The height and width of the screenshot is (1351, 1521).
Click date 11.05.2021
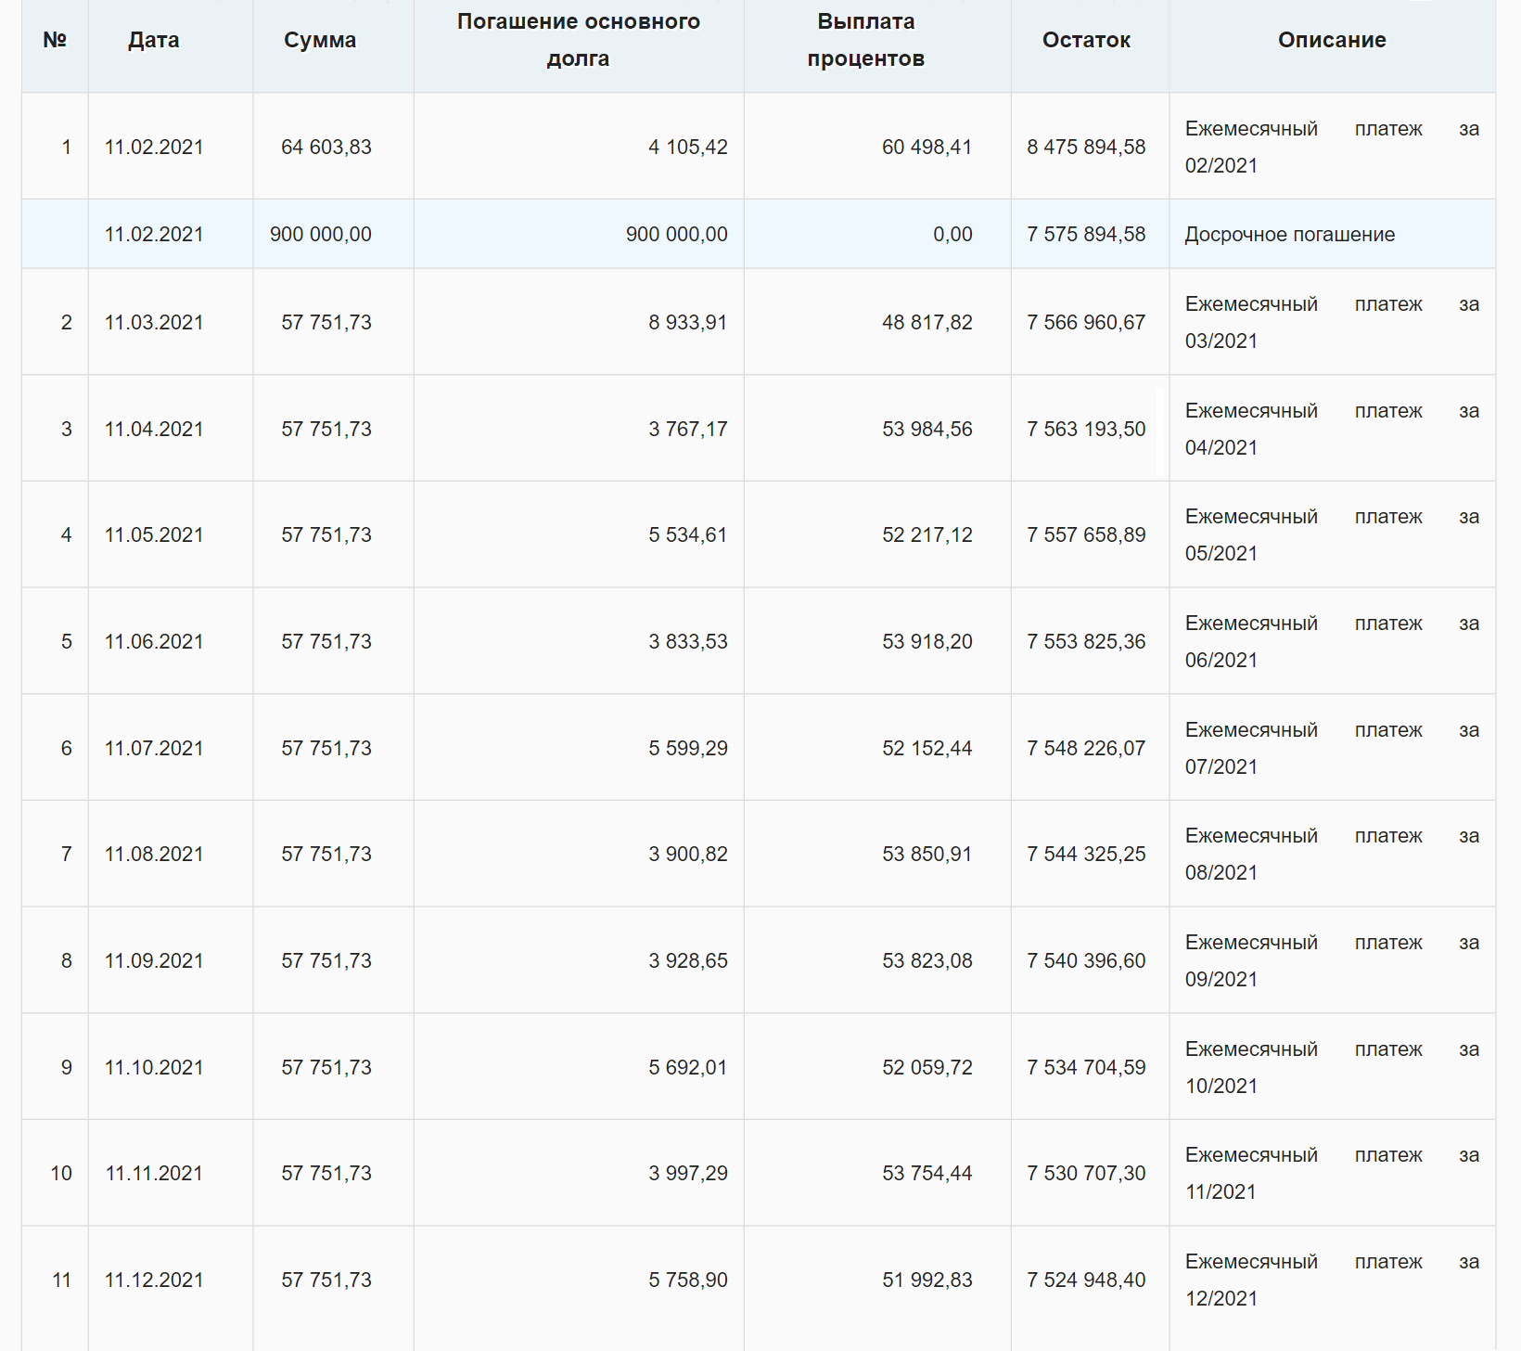click(154, 534)
